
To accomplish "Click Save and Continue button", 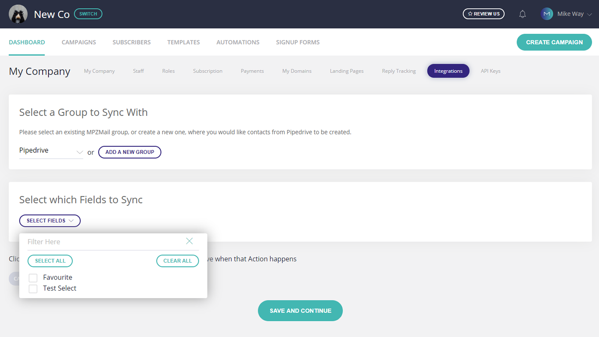I will click(300, 310).
